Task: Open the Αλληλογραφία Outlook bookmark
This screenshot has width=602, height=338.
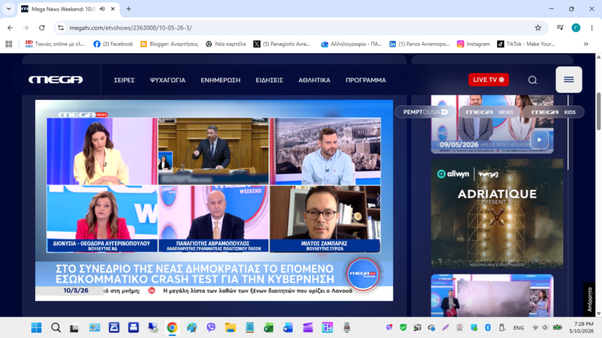Action: point(351,44)
